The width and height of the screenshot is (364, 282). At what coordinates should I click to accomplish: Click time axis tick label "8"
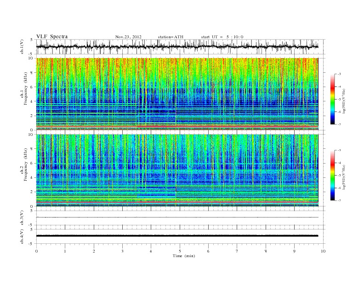tap(266, 251)
